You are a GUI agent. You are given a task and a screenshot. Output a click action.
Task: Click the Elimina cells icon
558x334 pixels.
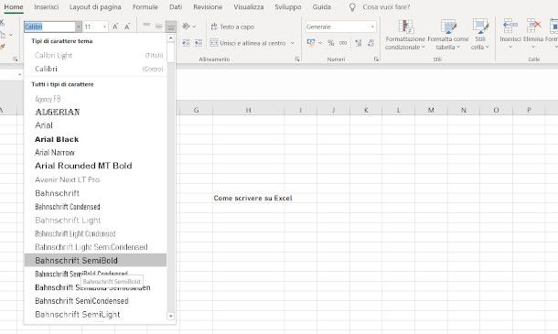[x=533, y=27]
